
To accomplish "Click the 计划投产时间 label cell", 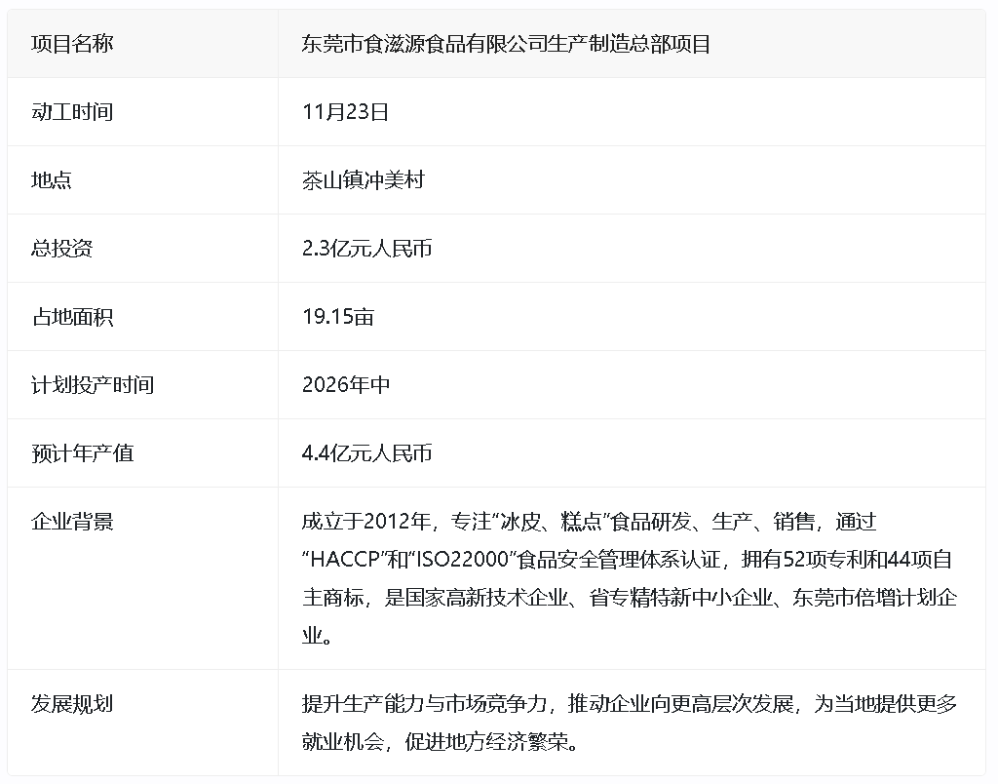I will (93, 385).
